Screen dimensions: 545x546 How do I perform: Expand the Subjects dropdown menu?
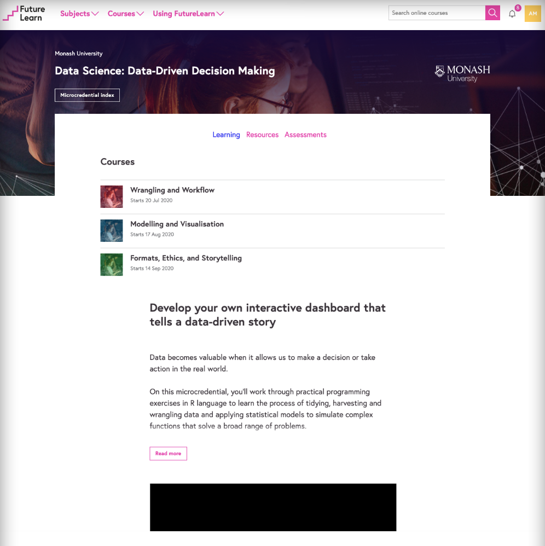pos(79,14)
